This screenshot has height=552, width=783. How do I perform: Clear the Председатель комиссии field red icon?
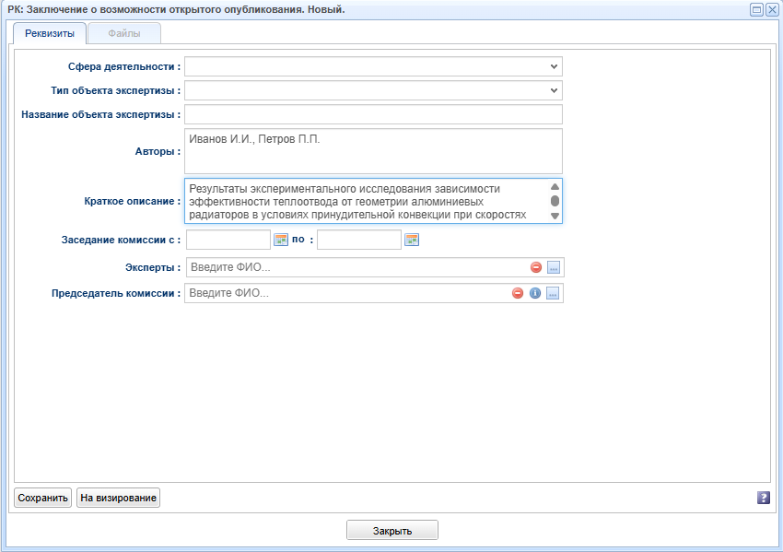[518, 293]
